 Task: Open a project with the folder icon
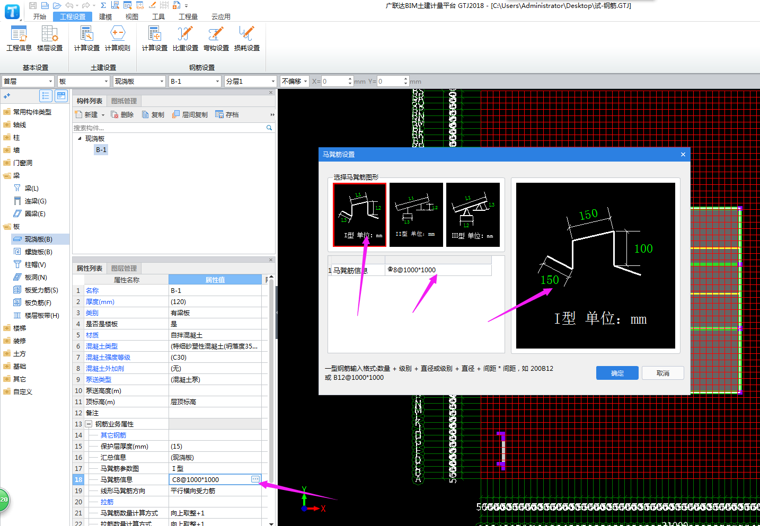pos(57,5)
